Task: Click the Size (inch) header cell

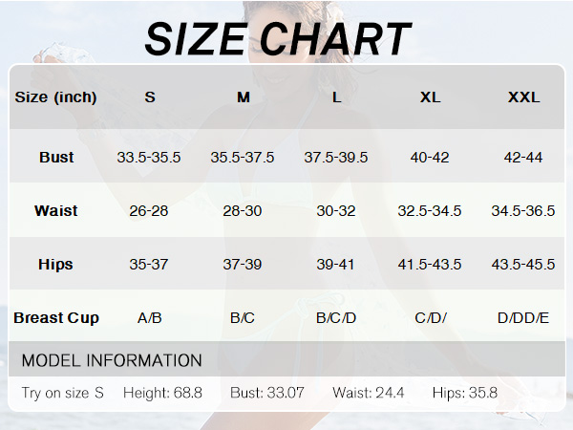Action: point(55,97)
